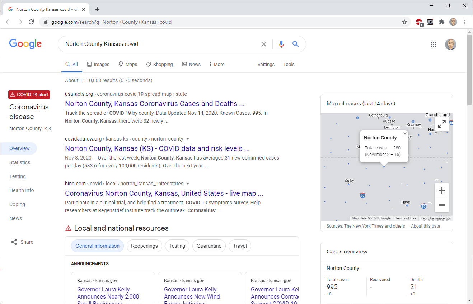Switch to the News search tab

coord(191,65)
